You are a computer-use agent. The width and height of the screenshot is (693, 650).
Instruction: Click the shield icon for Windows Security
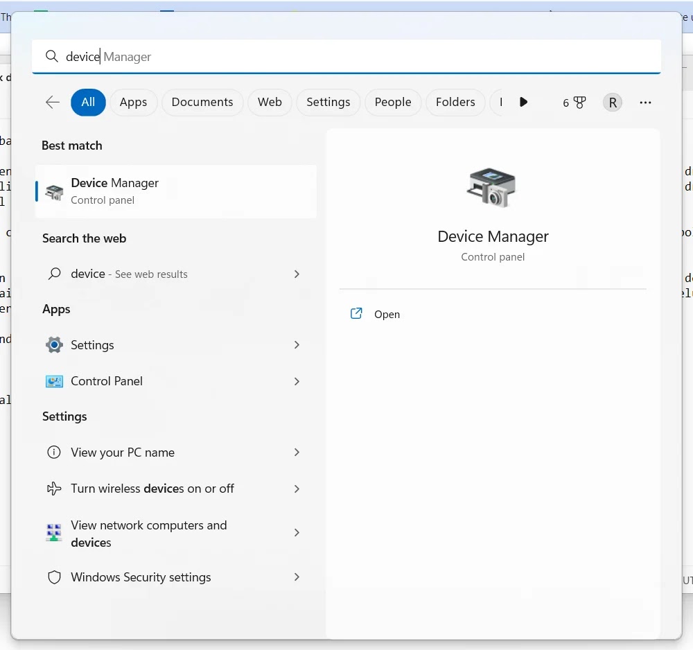click(54, 577)
